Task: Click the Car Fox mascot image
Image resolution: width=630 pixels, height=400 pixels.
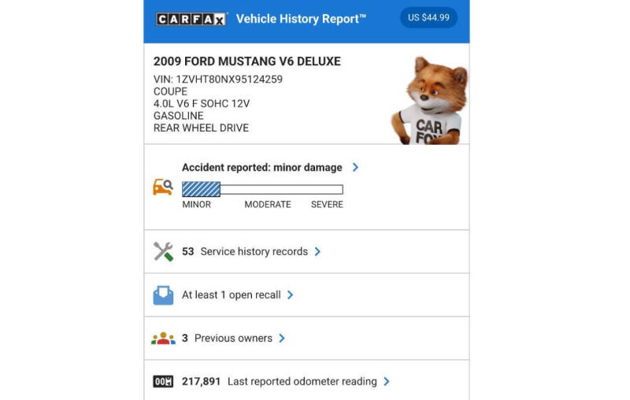Action: point(430,101)
